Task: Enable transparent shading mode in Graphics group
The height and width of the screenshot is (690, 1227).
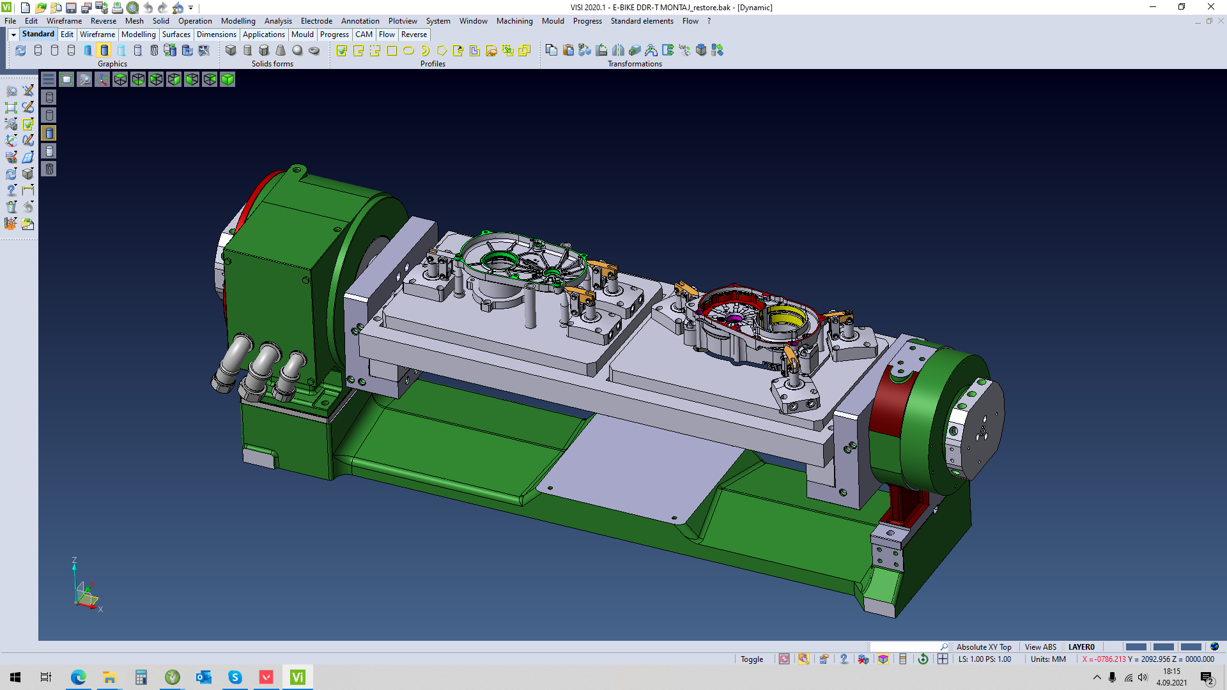Action: (121, 50)
